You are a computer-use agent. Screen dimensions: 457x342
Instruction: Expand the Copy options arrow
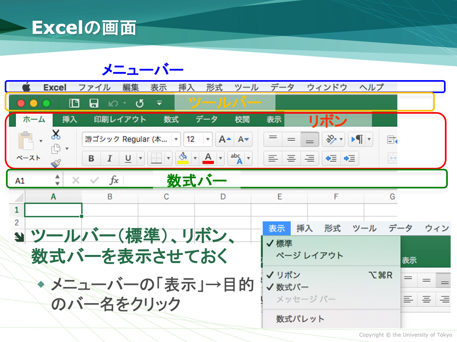pyautogui.click(x=67, y=149)
